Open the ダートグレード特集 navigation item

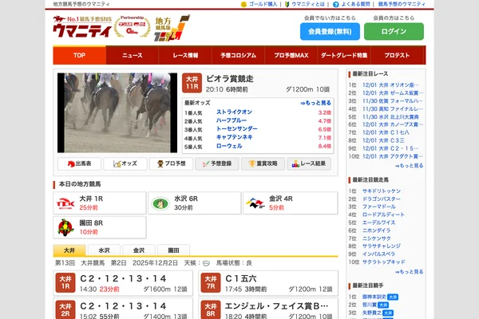click(344, 55)
